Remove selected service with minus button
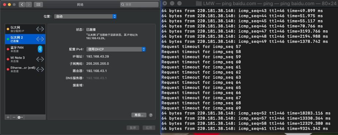This screenshot has width=338, height=135. tap(14, 117)
